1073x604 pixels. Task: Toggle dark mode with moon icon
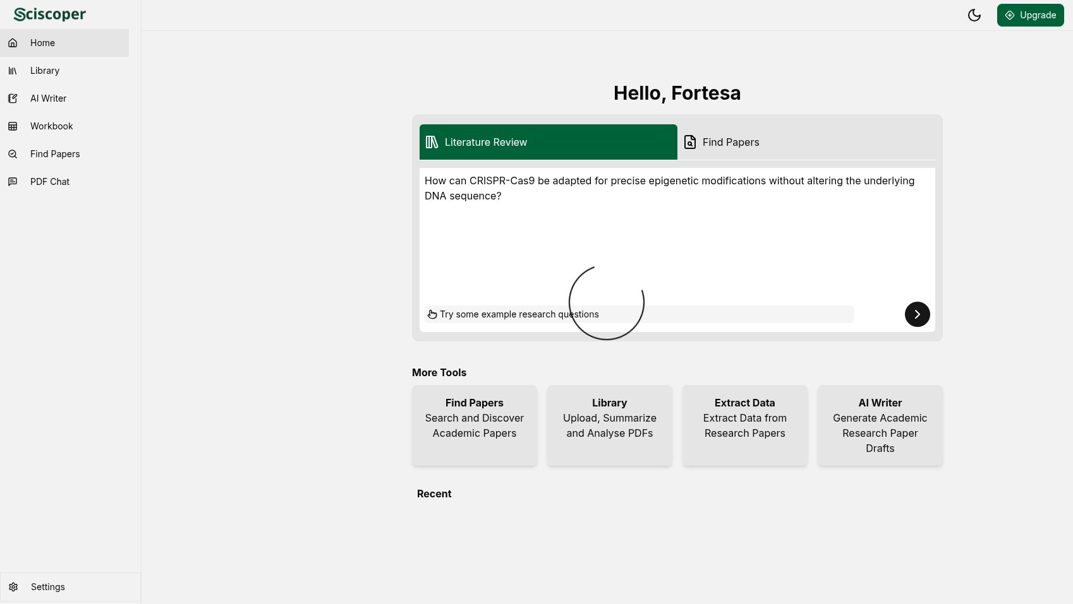(x=974, y=15)
